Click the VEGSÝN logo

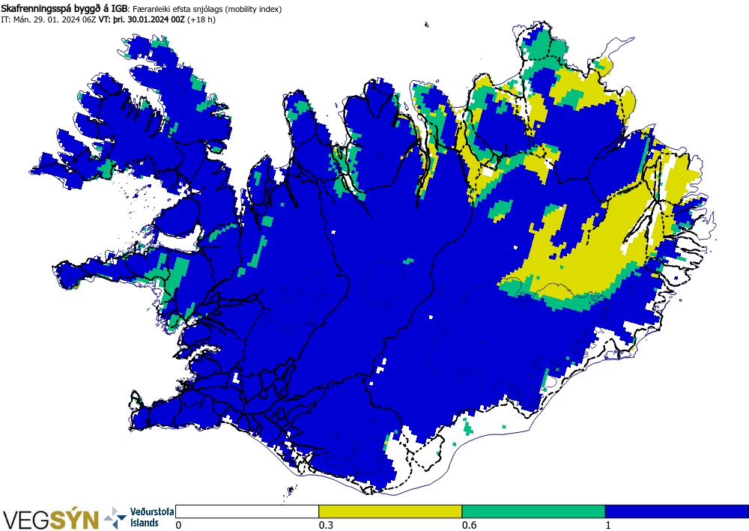coord(51,519)
